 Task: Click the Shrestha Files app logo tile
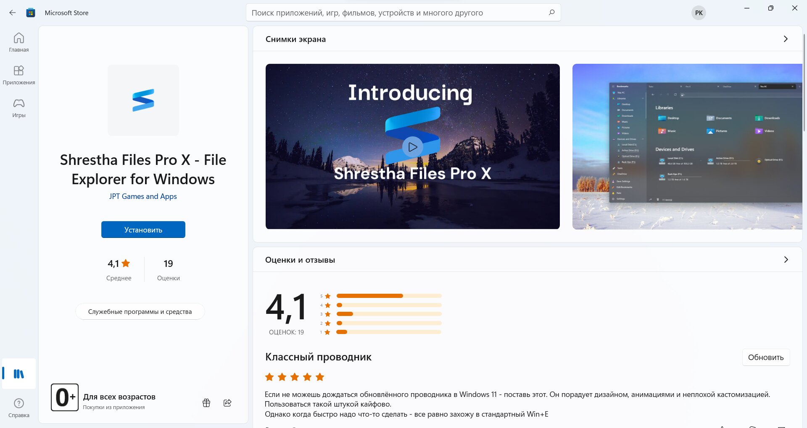tap(143, 100)
